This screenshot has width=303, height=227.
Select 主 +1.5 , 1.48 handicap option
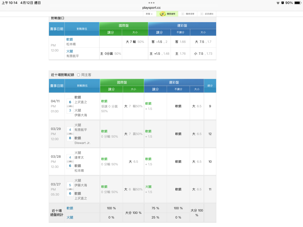pos(159,54)
